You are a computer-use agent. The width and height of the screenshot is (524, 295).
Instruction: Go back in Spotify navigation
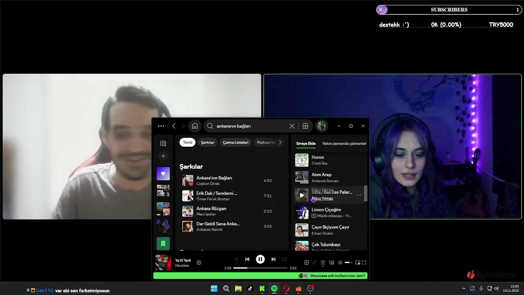pyautogui.click(x=174, y=126)
